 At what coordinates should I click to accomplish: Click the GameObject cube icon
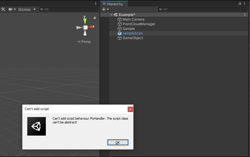[119, 38]
